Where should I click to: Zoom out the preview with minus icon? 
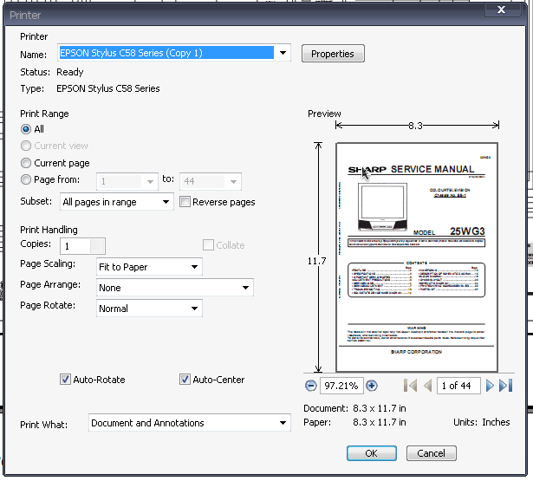click(310, 386)
